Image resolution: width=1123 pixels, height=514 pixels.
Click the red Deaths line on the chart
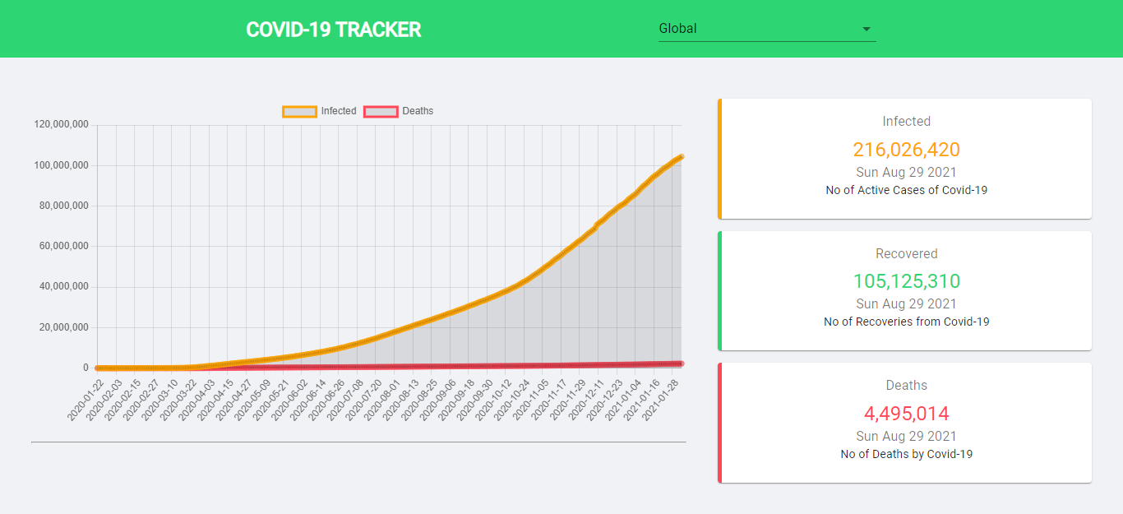click(x=493, y=365)
